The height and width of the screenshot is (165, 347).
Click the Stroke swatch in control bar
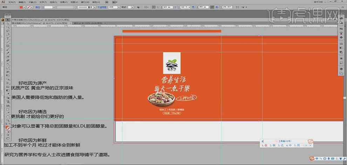click(28, 7)
